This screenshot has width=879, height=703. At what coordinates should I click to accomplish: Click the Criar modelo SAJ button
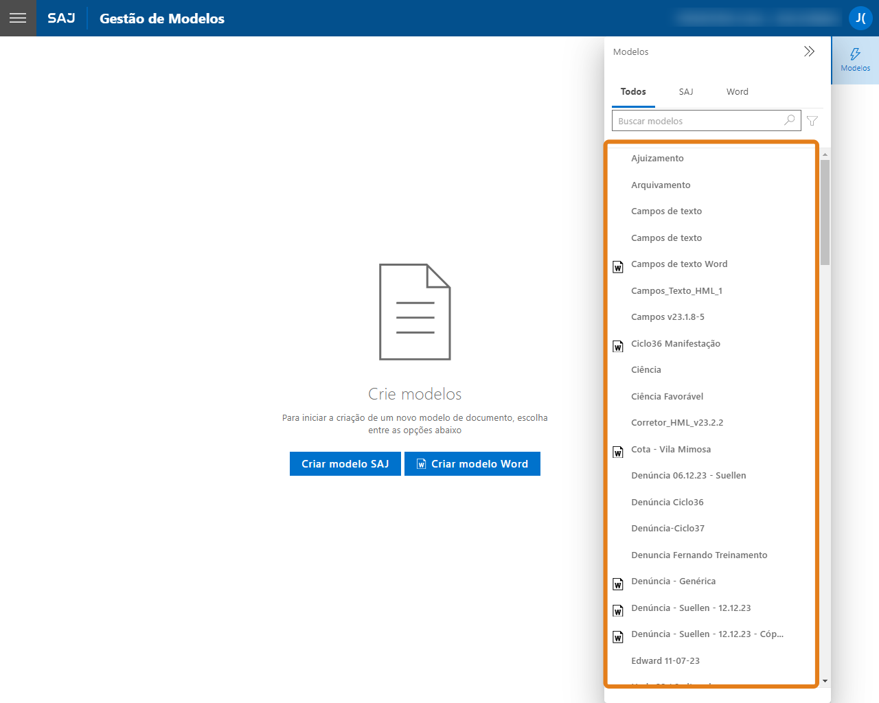click(x=345, y=464)
